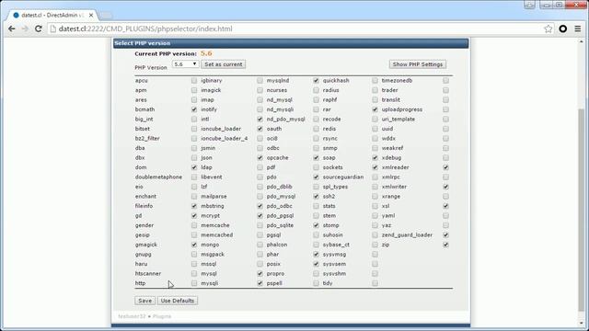The width and height of the screenshot is (589, 331).
Task: Toggle the memcached extension checkbox
Action: pos(260,235)
